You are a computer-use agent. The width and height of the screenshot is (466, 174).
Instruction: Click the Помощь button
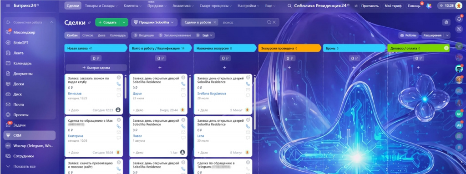coord(414,5)
